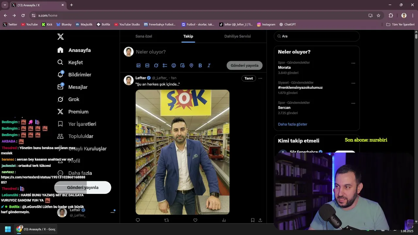
Task: Open Mesajlar messages
Action: 72,87
